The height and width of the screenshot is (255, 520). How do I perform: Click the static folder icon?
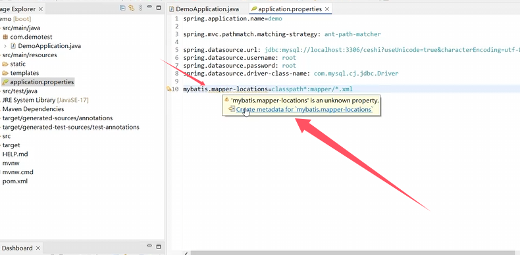pos(5,64)
